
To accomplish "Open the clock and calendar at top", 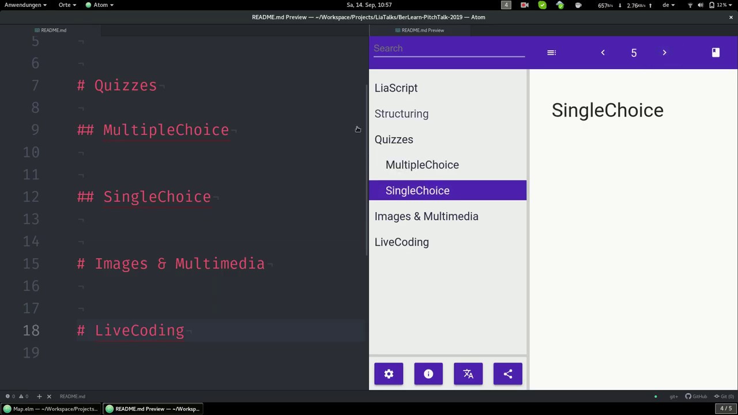I will coord(369,5).
